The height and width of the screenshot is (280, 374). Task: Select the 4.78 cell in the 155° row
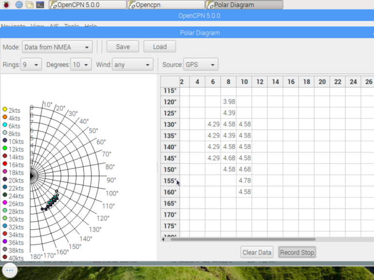[x=244, y=181]
